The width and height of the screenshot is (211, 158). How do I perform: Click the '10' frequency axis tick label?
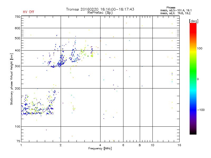(x=152, y=145)
